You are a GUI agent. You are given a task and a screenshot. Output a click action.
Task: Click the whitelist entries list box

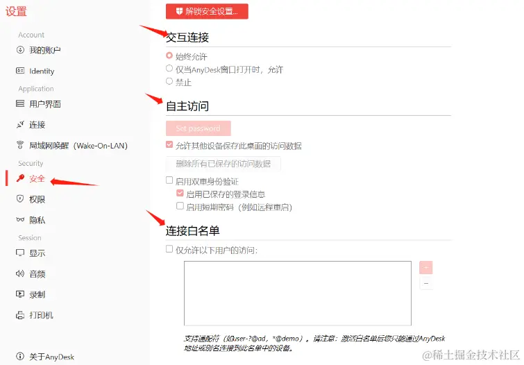pos(298,293)
